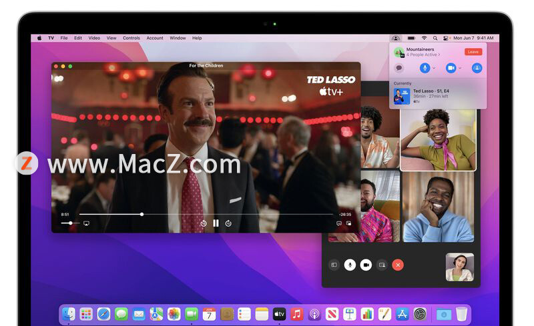The image size is (534, 326).
Task: Click Mountaineers group avatar
Action: click(x=398, y=52)
